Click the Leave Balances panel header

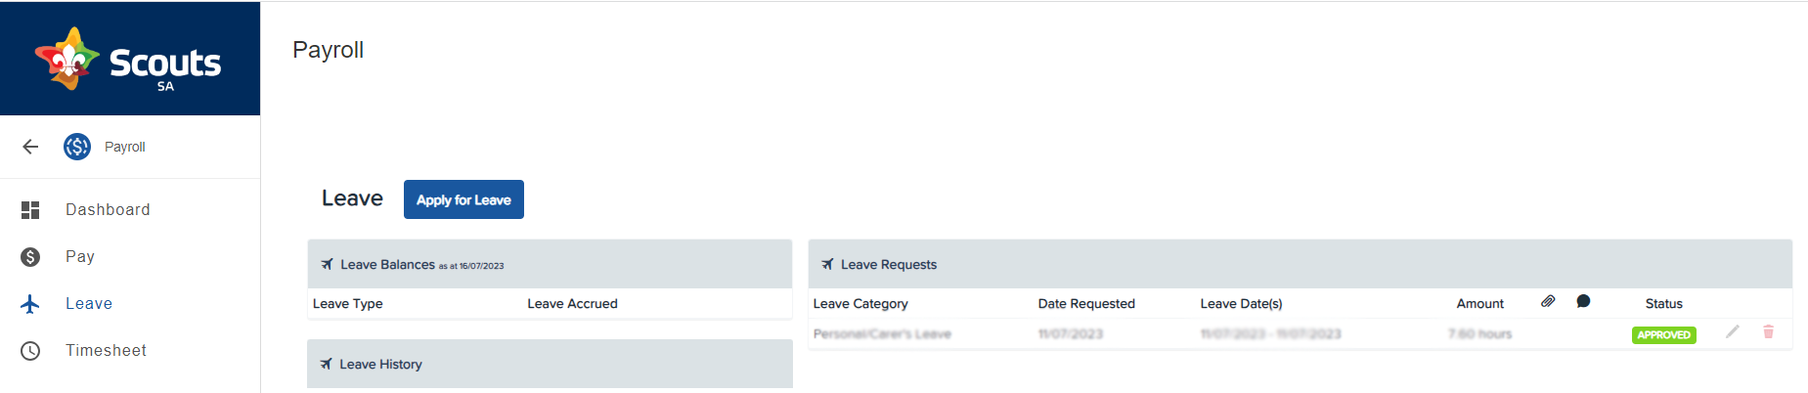coord(550,264)
